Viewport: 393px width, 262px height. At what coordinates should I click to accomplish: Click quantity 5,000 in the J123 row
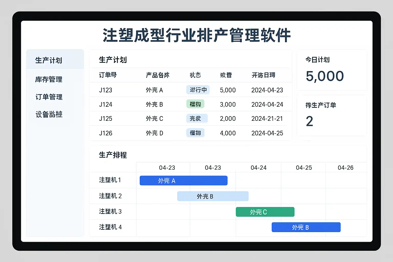coord(228,90)
